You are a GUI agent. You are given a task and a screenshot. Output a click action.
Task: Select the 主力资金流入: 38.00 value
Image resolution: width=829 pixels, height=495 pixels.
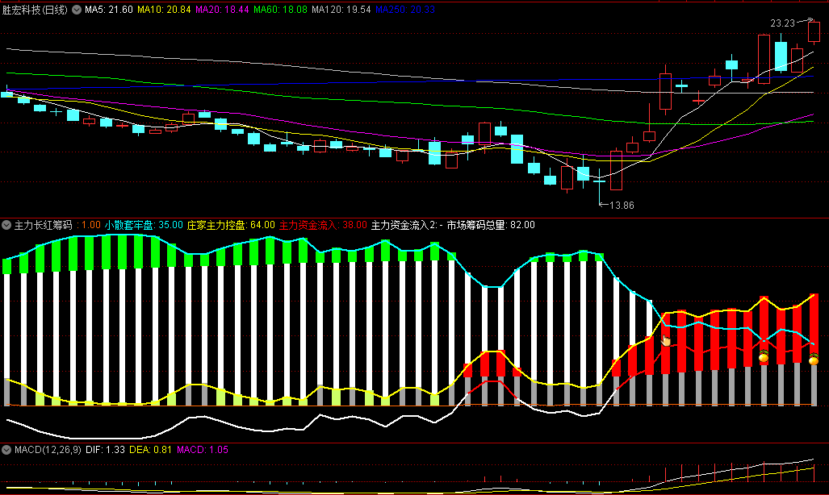pyautogui.click(x=323, y=225)
